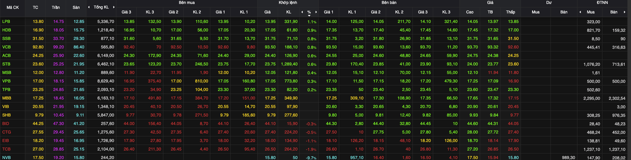Click VPB buy volume 810,00 in KL 2

point(201,81)
